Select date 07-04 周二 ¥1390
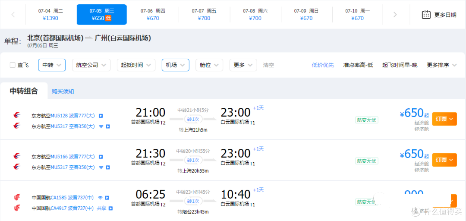Screen dimensions: 466x221 click(x=50, y=15)
